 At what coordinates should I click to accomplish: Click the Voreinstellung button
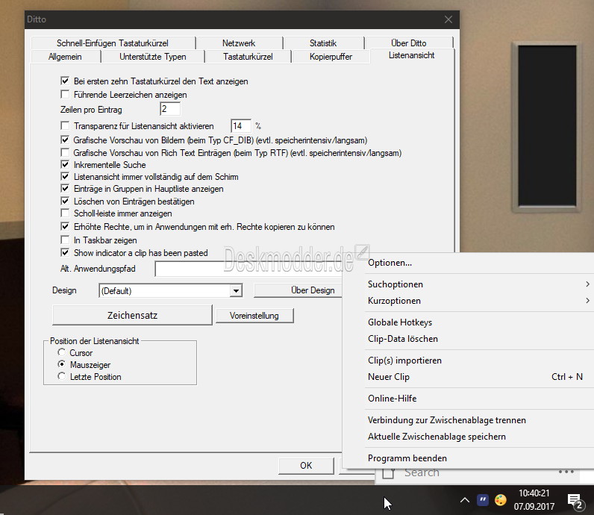[x=254, y=316]
